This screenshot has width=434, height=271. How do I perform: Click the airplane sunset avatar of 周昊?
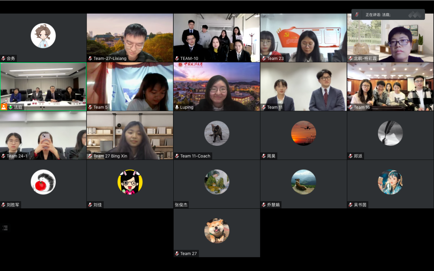click(x=303, y=133)
